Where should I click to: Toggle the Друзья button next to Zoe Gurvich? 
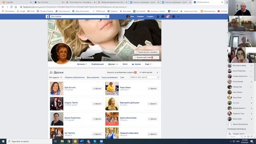point(97,88)
